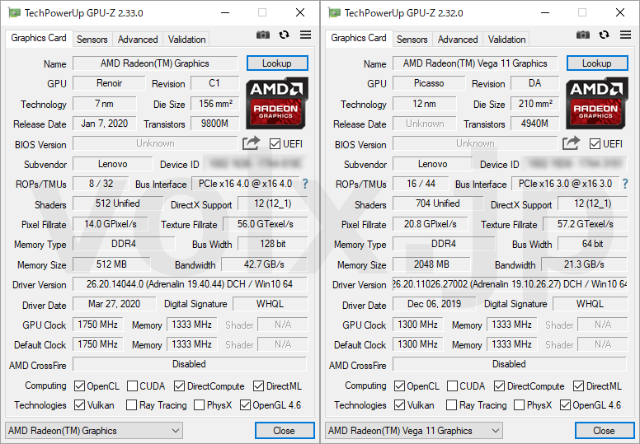Click refresh icon in GPU-Z 2.32.0 window

[604, 35]
